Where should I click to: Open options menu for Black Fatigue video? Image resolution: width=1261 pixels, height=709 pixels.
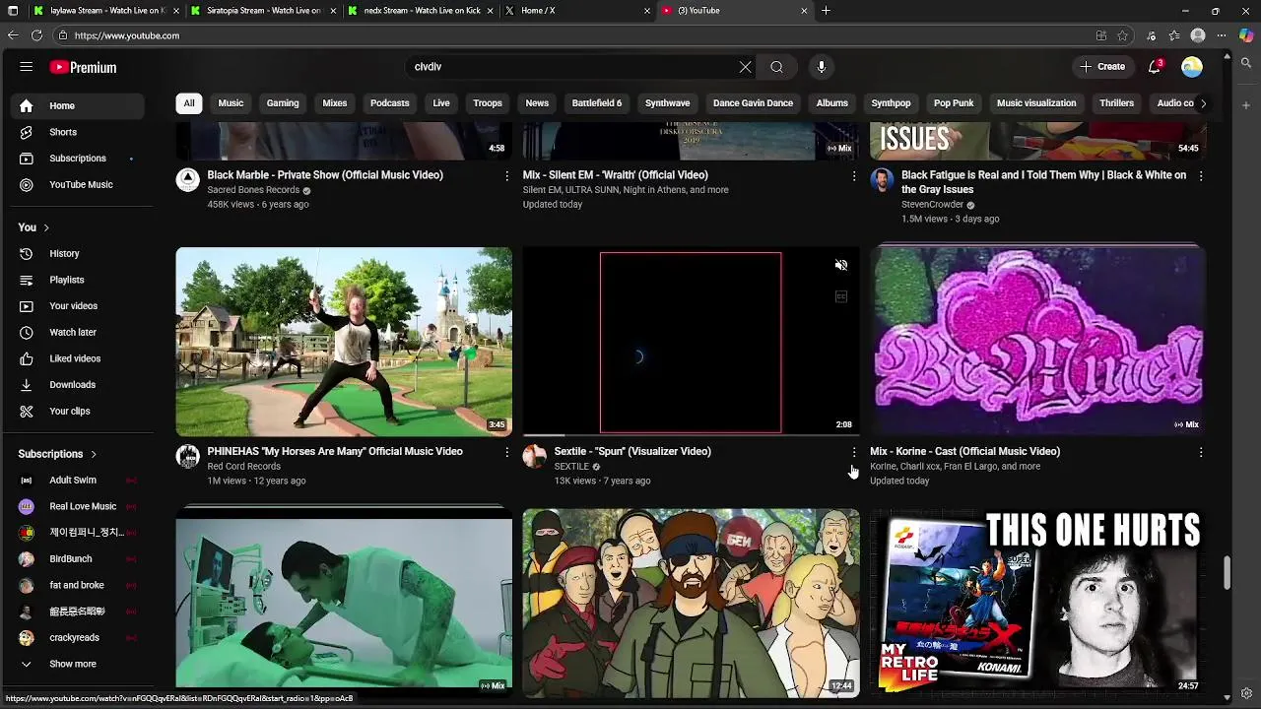1201,175
